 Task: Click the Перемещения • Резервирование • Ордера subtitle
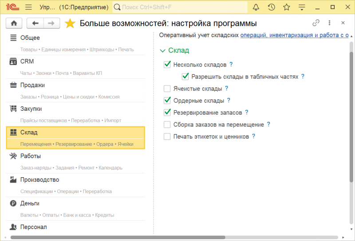pos(77,144)
